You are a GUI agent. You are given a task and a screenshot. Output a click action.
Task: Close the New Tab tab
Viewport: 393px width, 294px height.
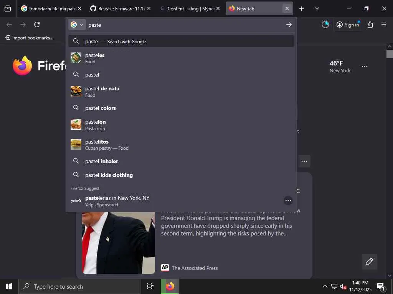pyautogui.click(x=287, y=8)
